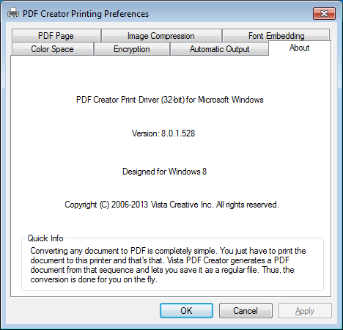
Task: Click the Cancel button
Action: pyautogui.click(x=246, y=311)
